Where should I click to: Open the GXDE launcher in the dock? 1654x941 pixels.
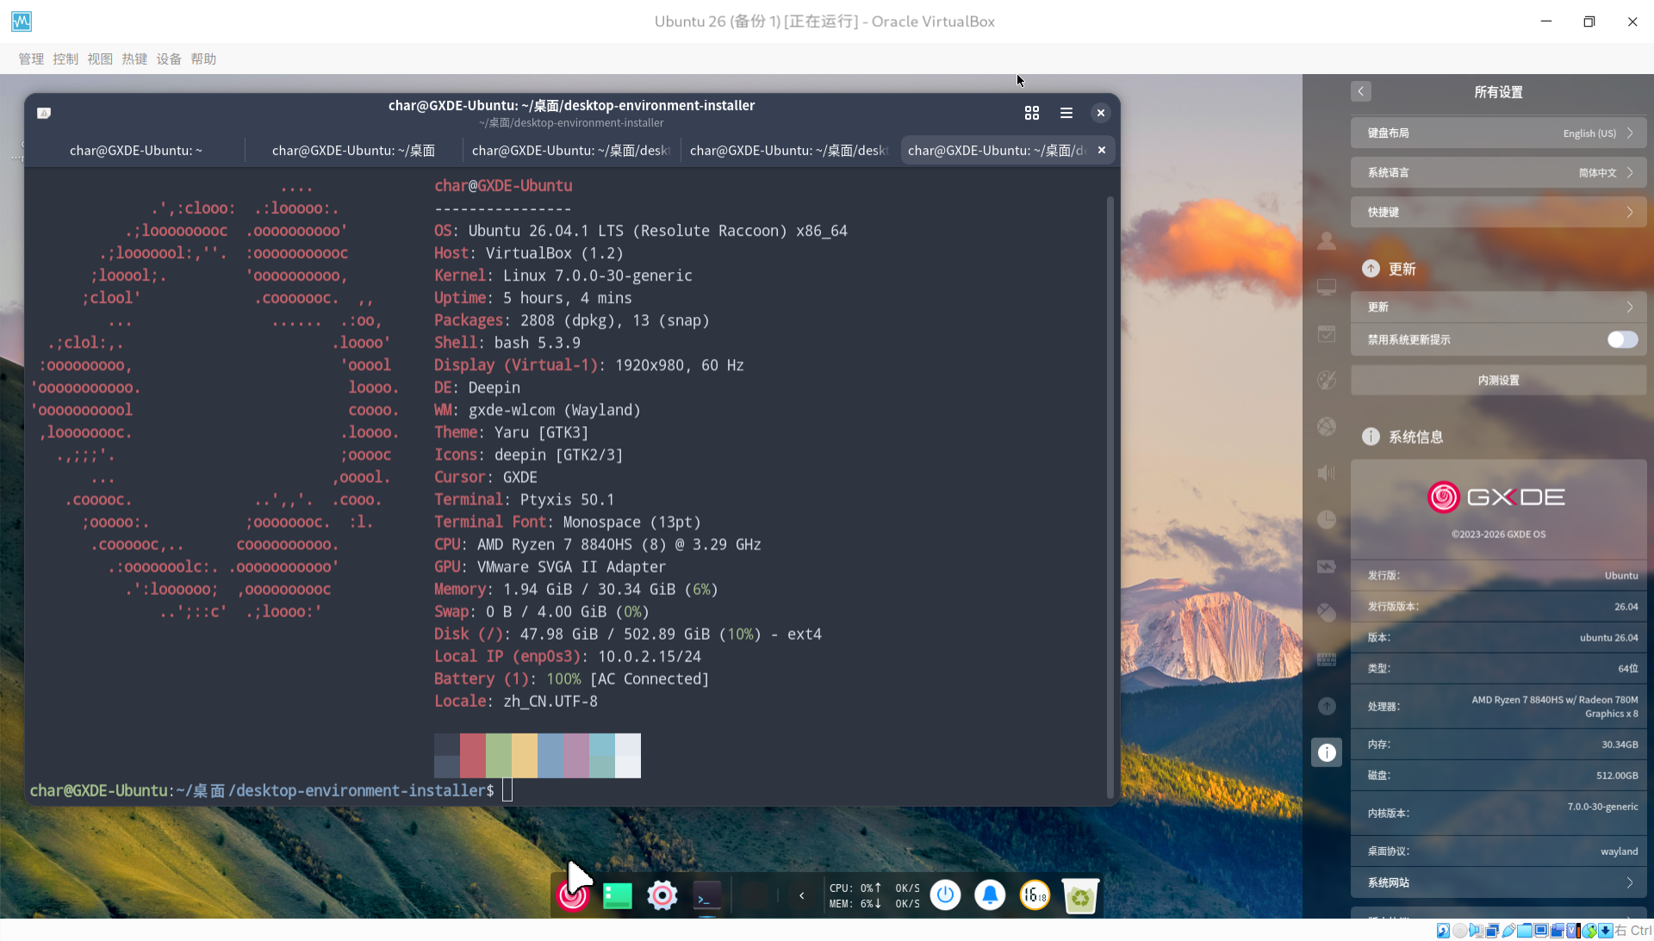coord(572,896)
